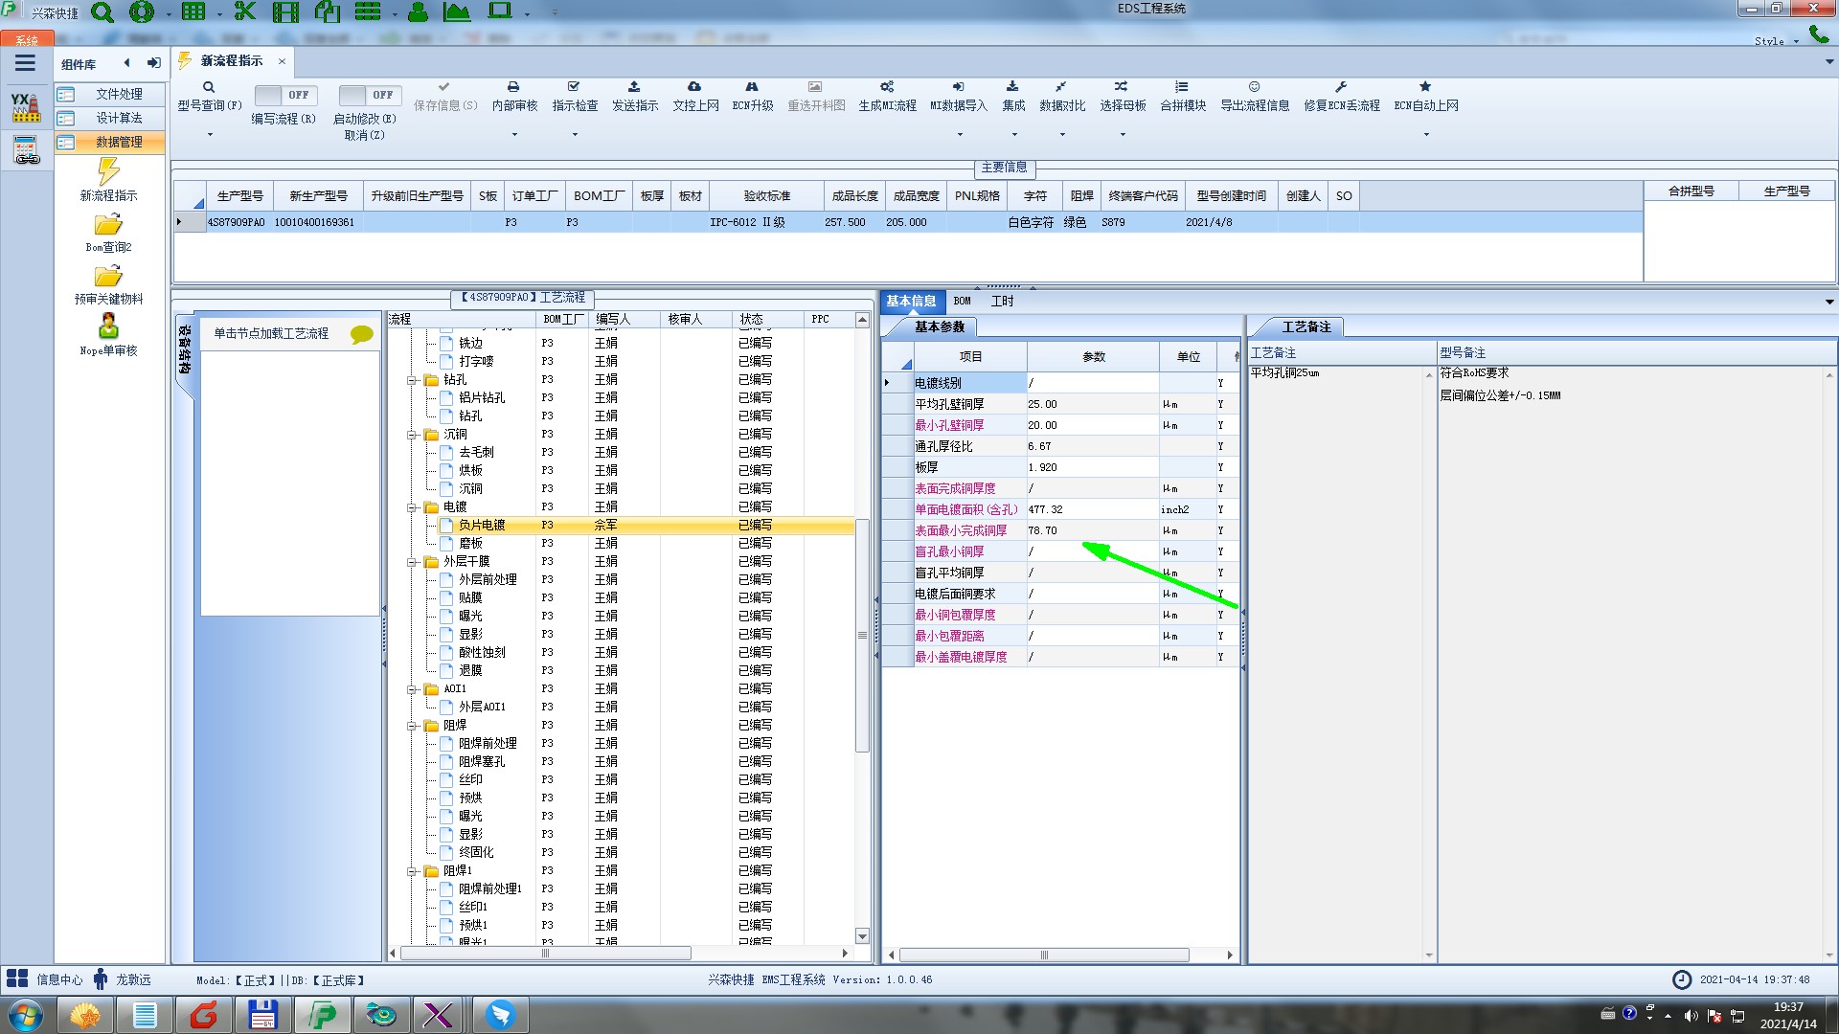
Task: Click 数据对比 compare tool
Action: tap(1062, 97)
